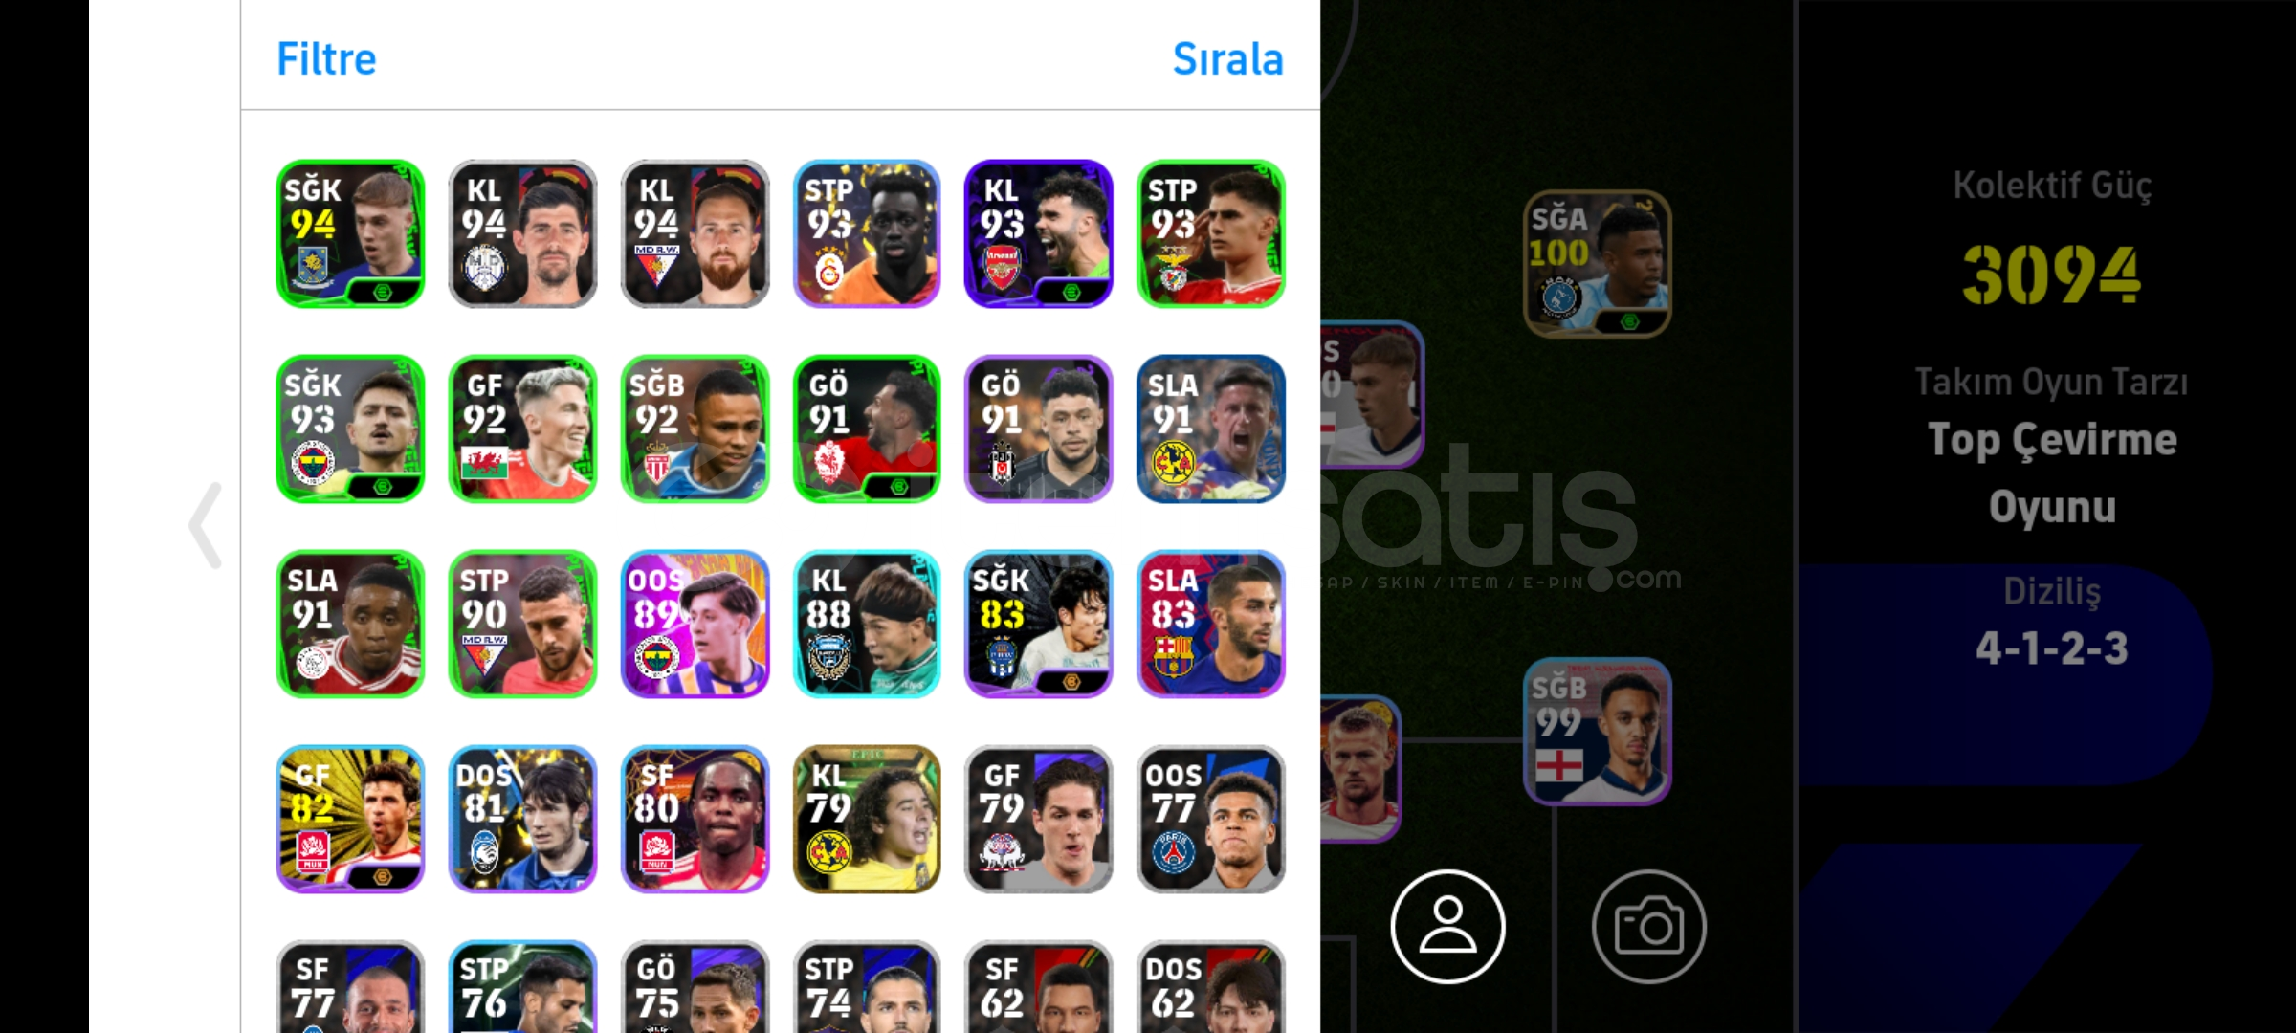2296x1033 pixels.
Task: Open the Sırala sort options
Action: tap(1227, 59)
